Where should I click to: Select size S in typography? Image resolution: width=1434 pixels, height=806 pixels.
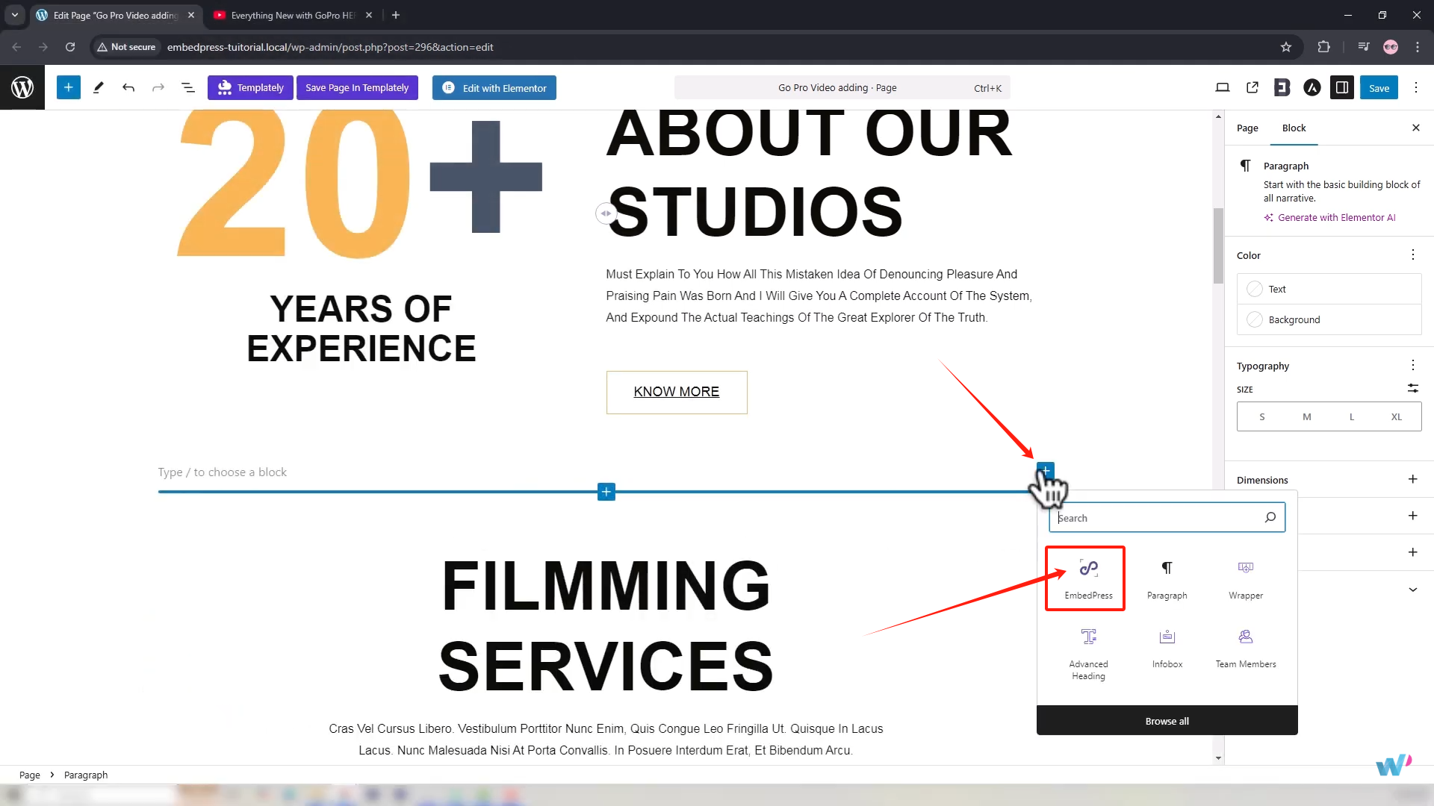point(1261,417)
